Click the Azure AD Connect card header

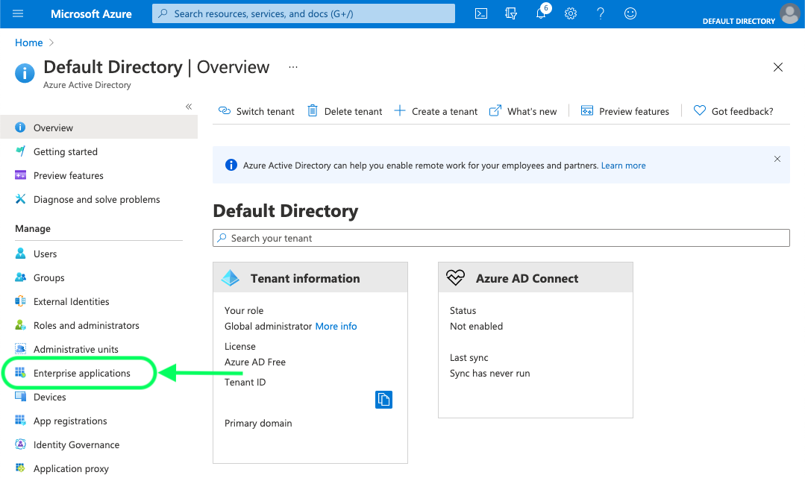point(536,277)
